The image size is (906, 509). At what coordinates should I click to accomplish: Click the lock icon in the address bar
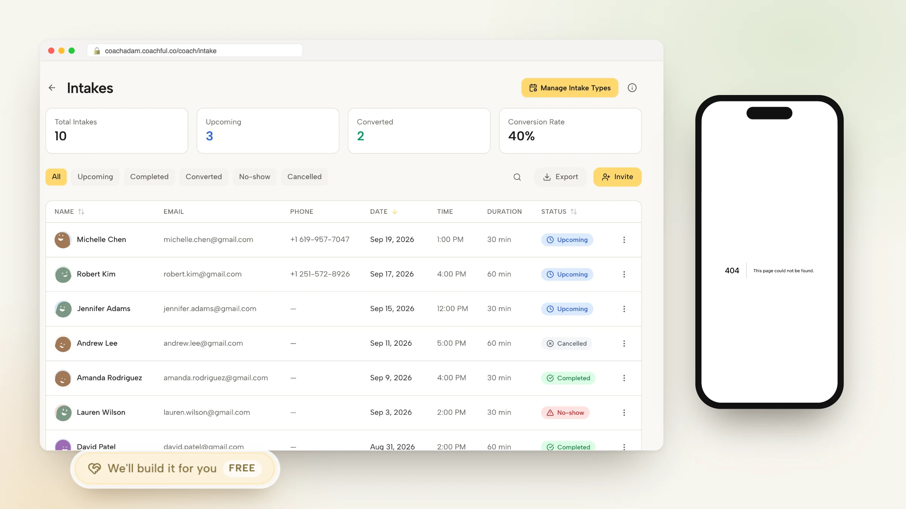click(x=97, y=51)
